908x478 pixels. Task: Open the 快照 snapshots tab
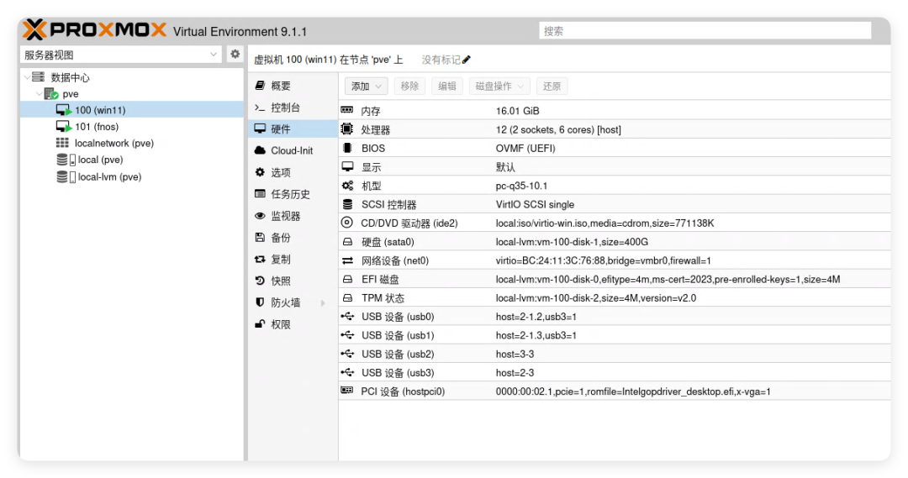click(293, 281)
